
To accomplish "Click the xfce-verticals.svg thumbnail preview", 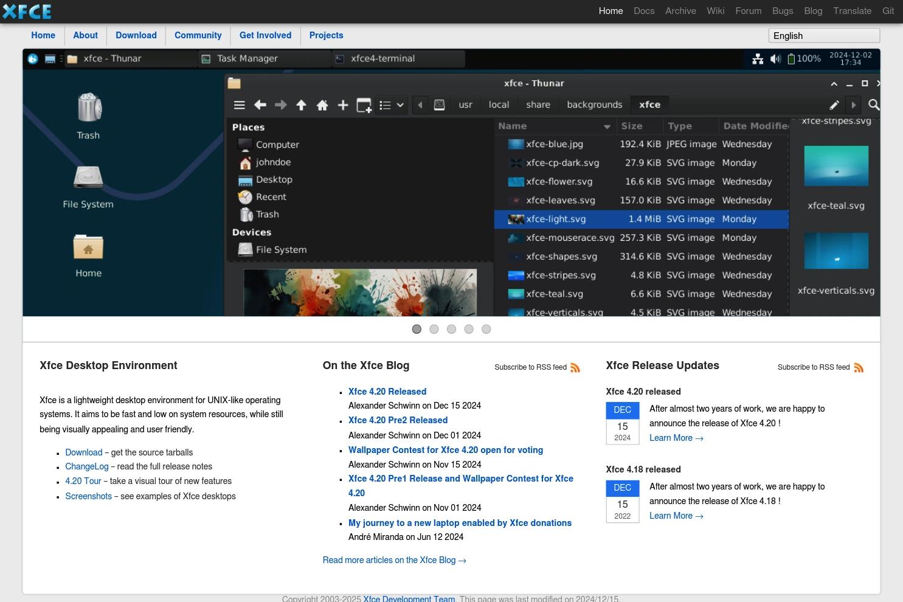I will pyautogui.click(x=836, y=251).
